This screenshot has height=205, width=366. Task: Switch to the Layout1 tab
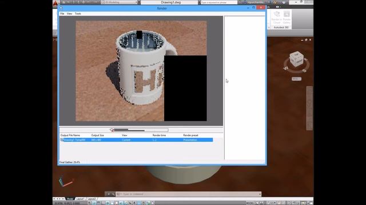80,199
